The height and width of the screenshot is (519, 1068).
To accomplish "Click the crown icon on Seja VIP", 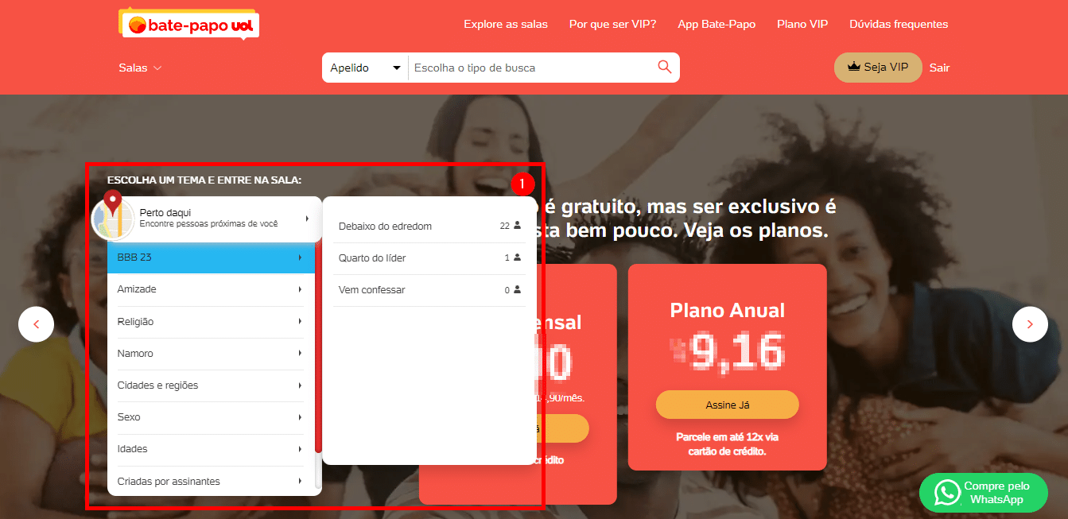I will (854, 68).
